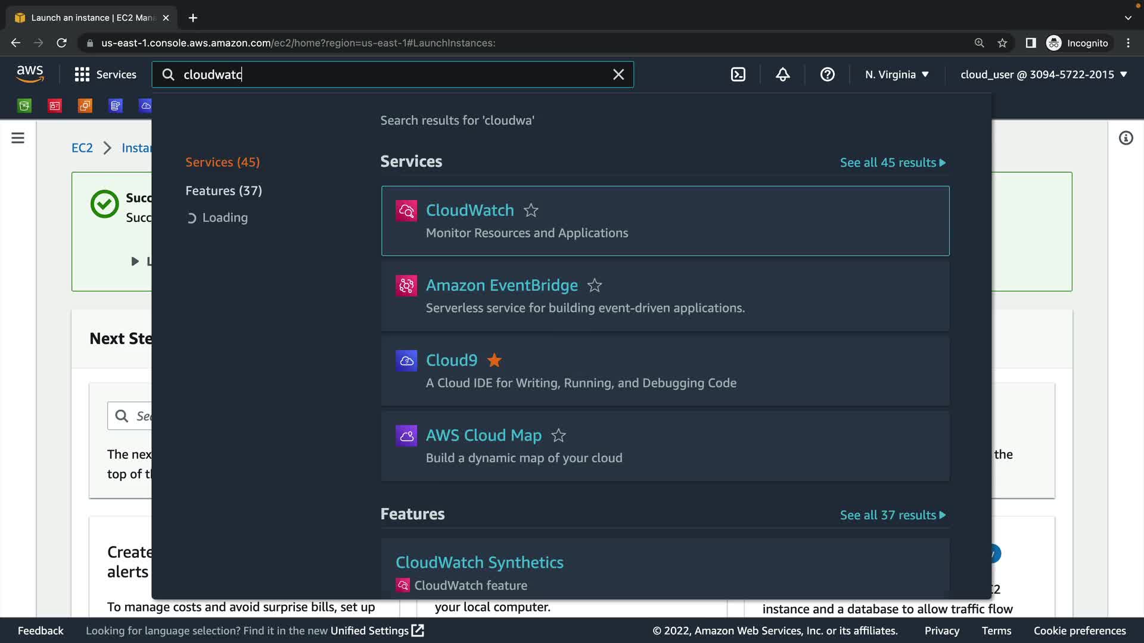Open the side navigation hamburger menu
Screen dimensions: 1144x643
click(x=18, y=138)
